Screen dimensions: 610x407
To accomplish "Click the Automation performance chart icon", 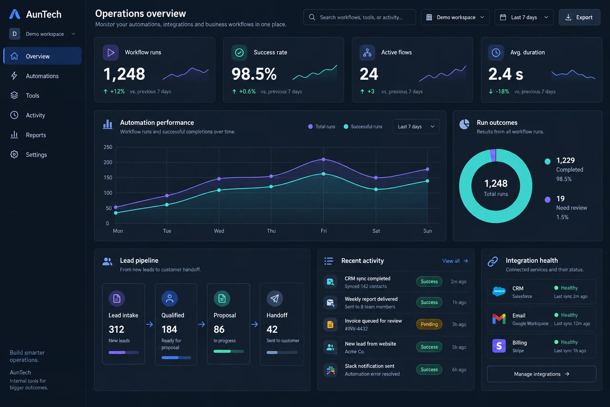I will click(108, 125).
